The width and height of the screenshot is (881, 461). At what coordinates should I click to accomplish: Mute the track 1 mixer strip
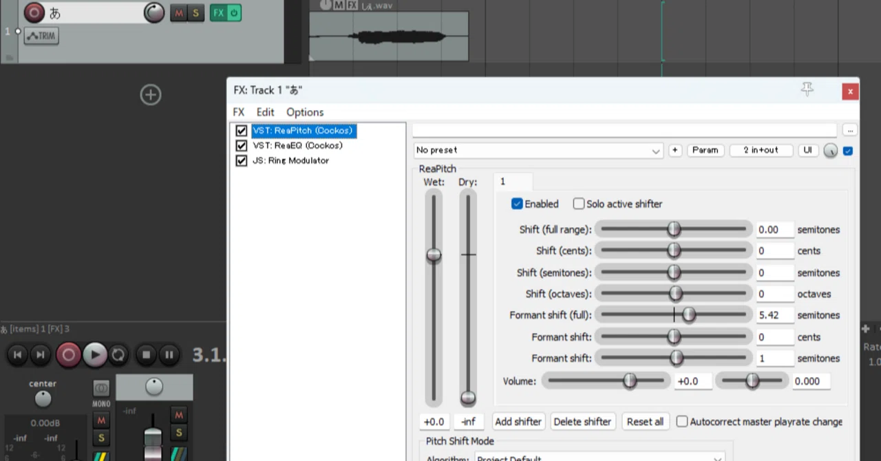coord(179,414)
